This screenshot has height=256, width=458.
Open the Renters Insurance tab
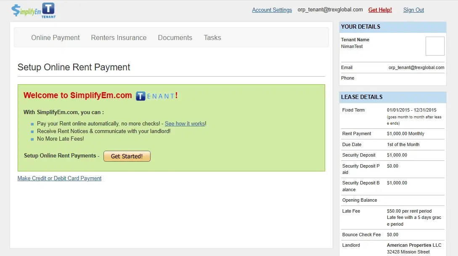(119, 37)
